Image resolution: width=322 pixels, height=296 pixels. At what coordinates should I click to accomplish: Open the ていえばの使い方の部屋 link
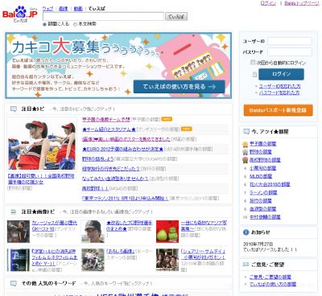(x=273, y=284)
